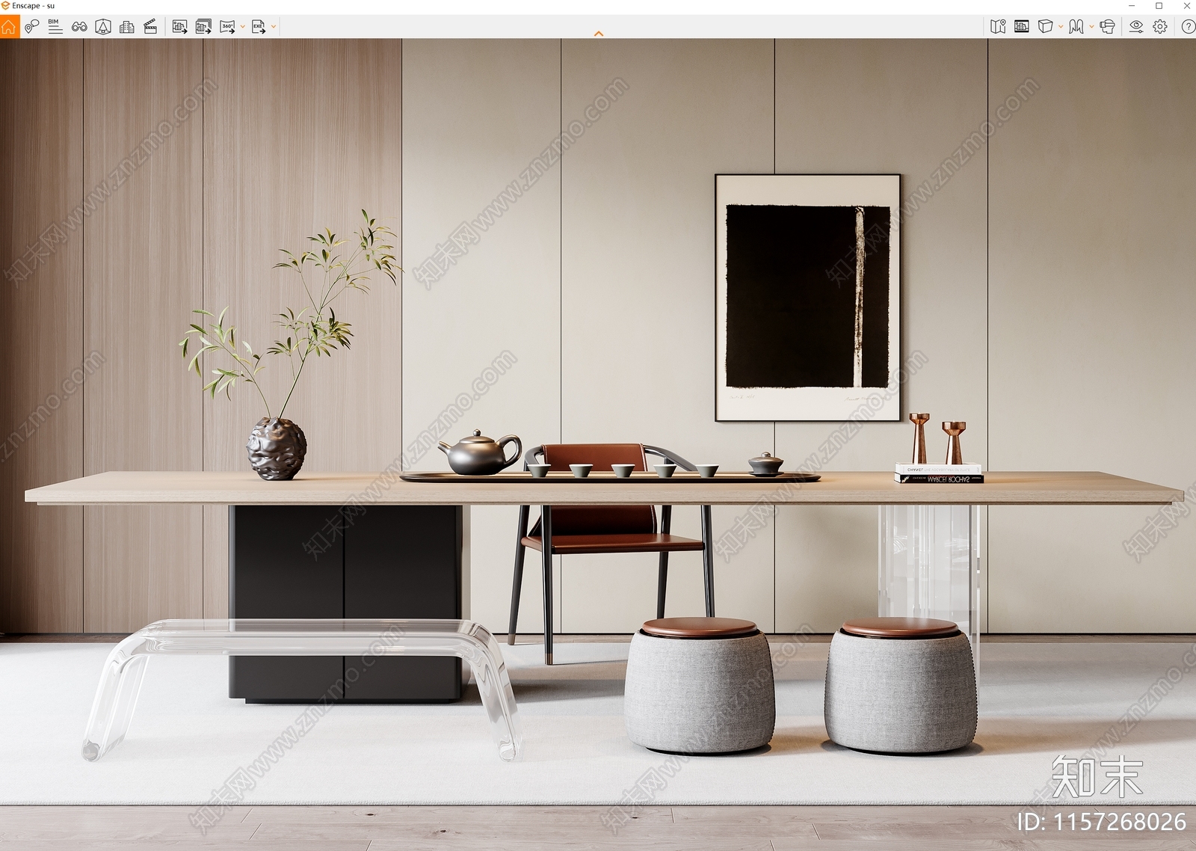Enable virtual reality headset mode
1196x851 pixels.
click(x=1107, y=27)
